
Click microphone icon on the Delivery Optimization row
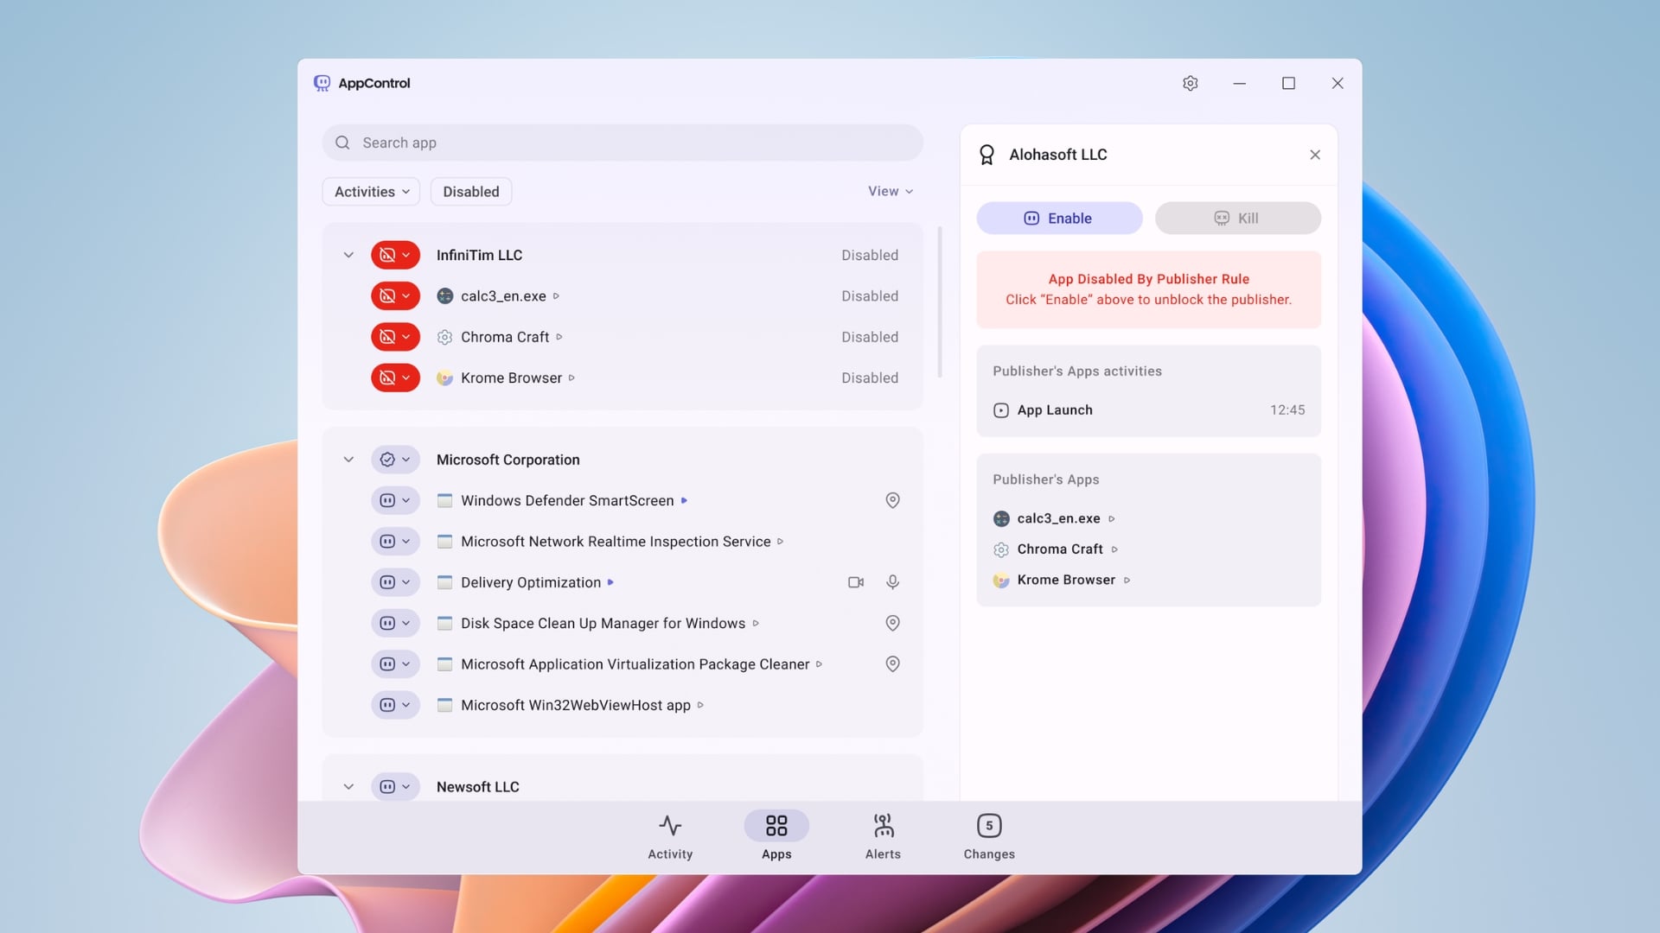pos(893,582)
